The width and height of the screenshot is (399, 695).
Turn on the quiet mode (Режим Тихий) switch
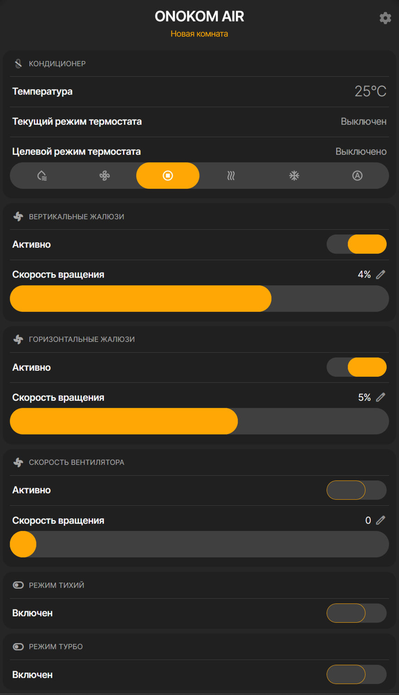pos(356,613)
